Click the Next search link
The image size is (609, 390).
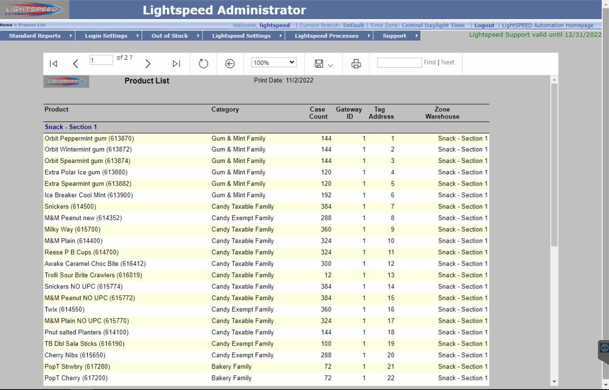[447, 62]
